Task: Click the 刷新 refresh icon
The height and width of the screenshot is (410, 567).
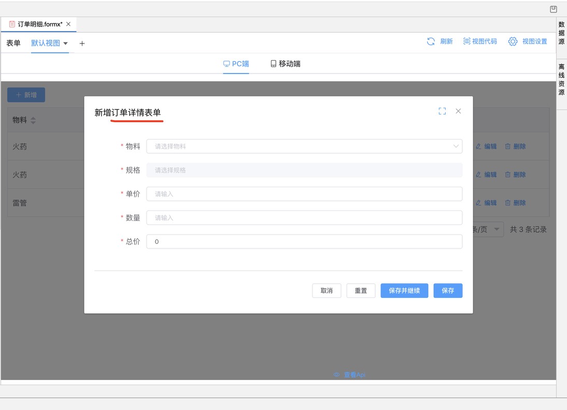Action: 431,41
